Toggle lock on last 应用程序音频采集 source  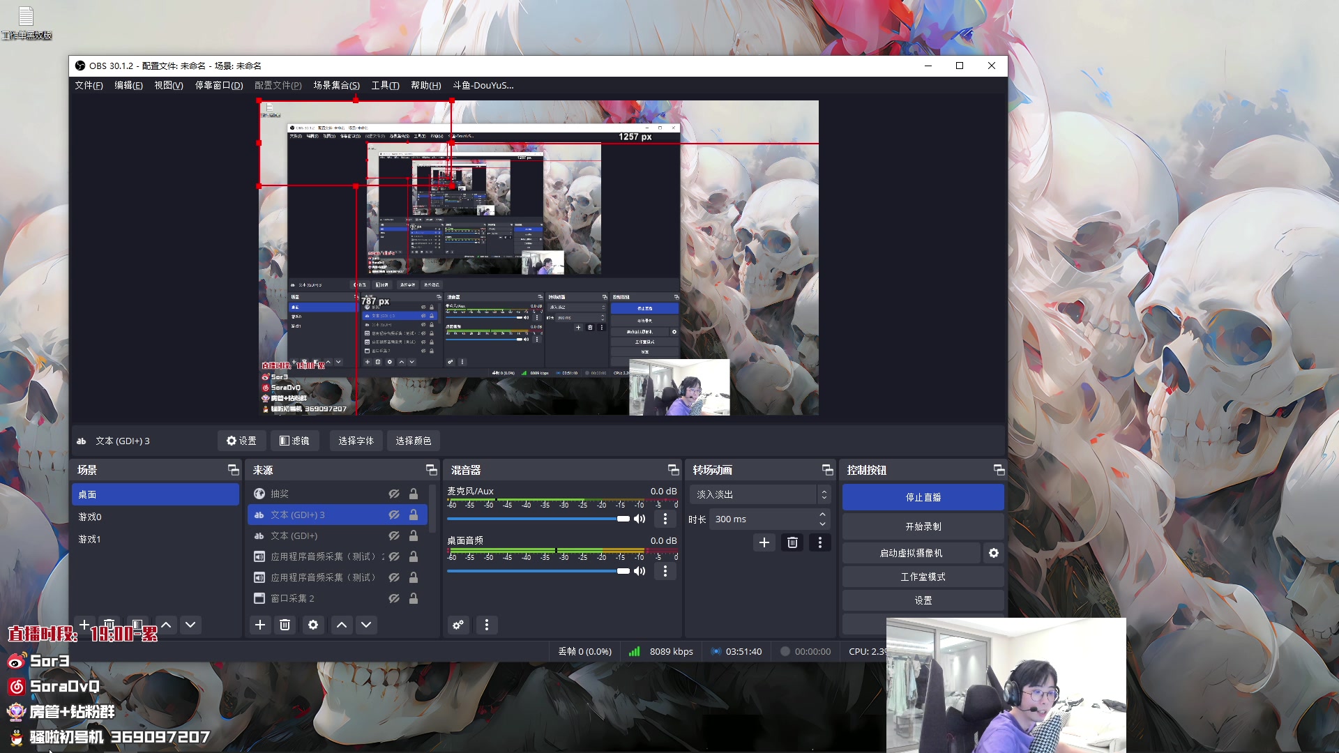(414, 577)
